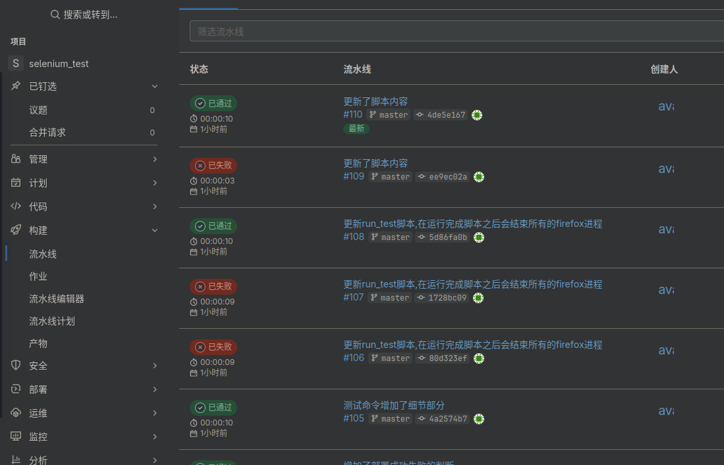Viewport: 724px width, 465px height.
Task: Expand the 安全 menu chevron
Action: pos(155,366)
